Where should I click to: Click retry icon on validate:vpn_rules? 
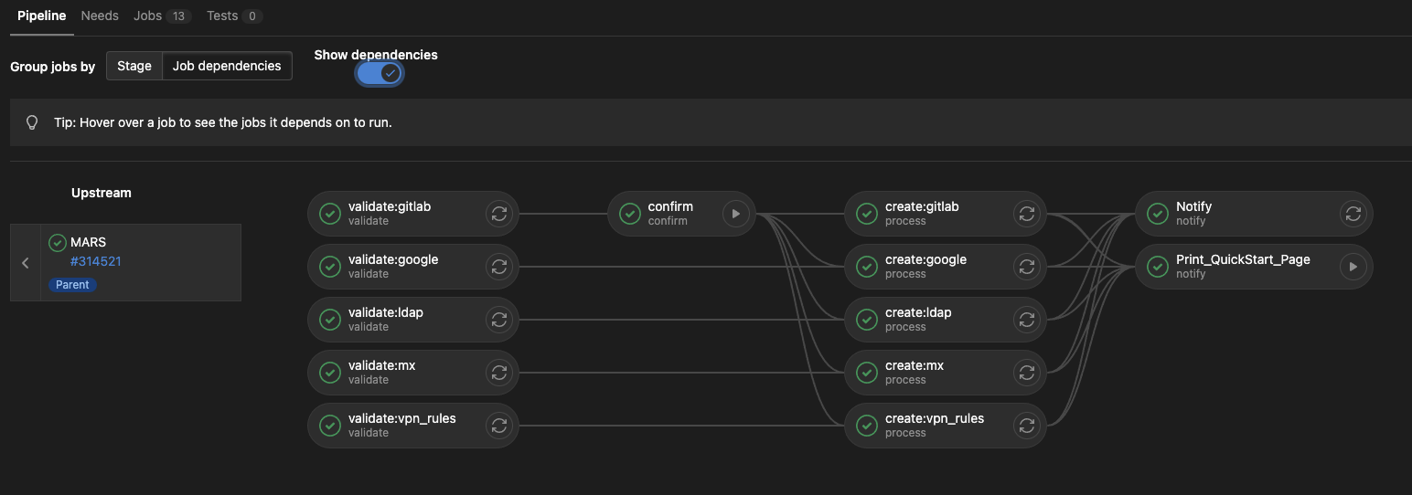click(x=498, y=426)
